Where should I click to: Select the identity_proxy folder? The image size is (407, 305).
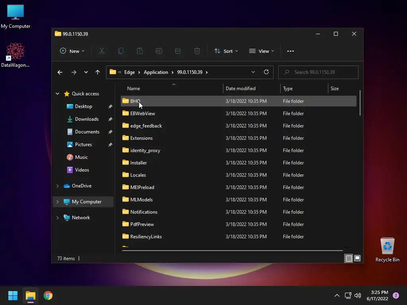[x=238, y=151]
